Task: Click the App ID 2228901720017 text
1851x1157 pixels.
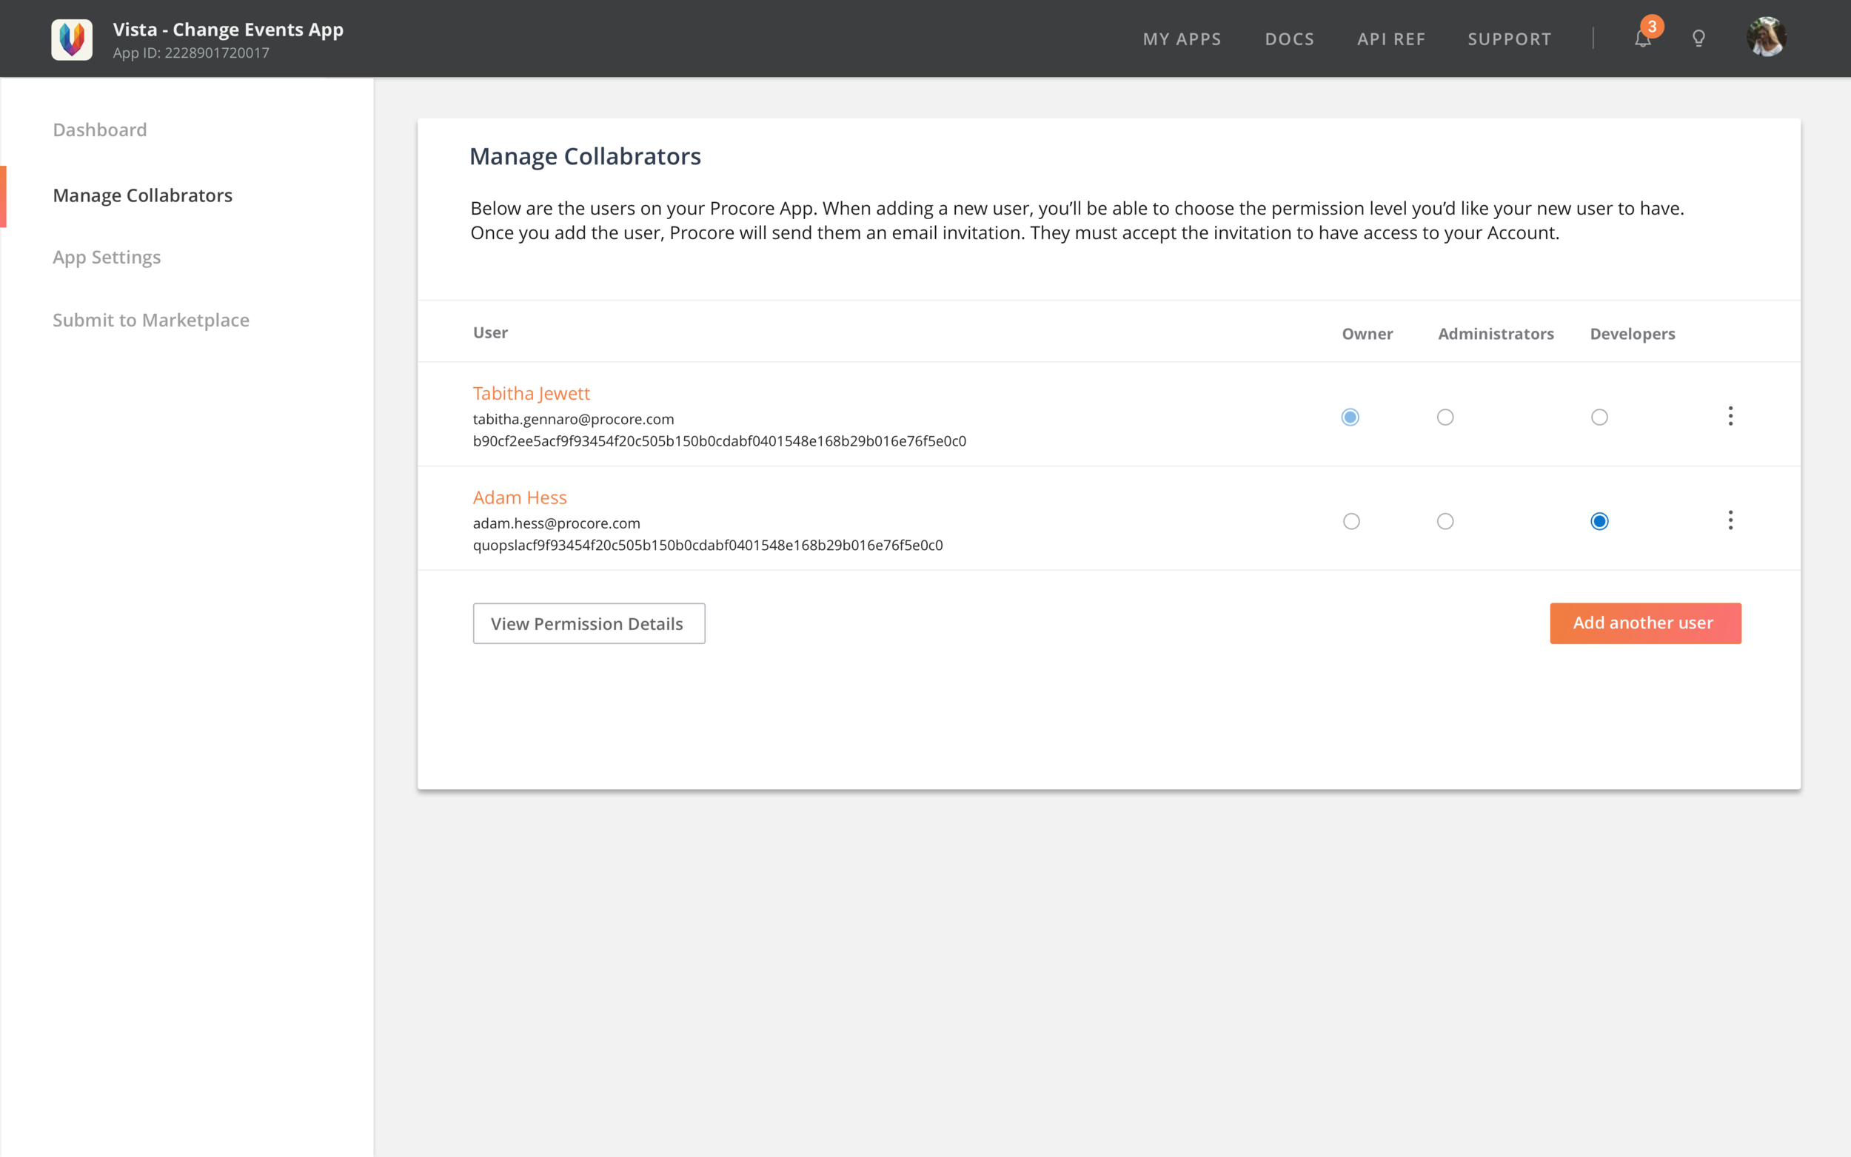Action: pos(190,53)
